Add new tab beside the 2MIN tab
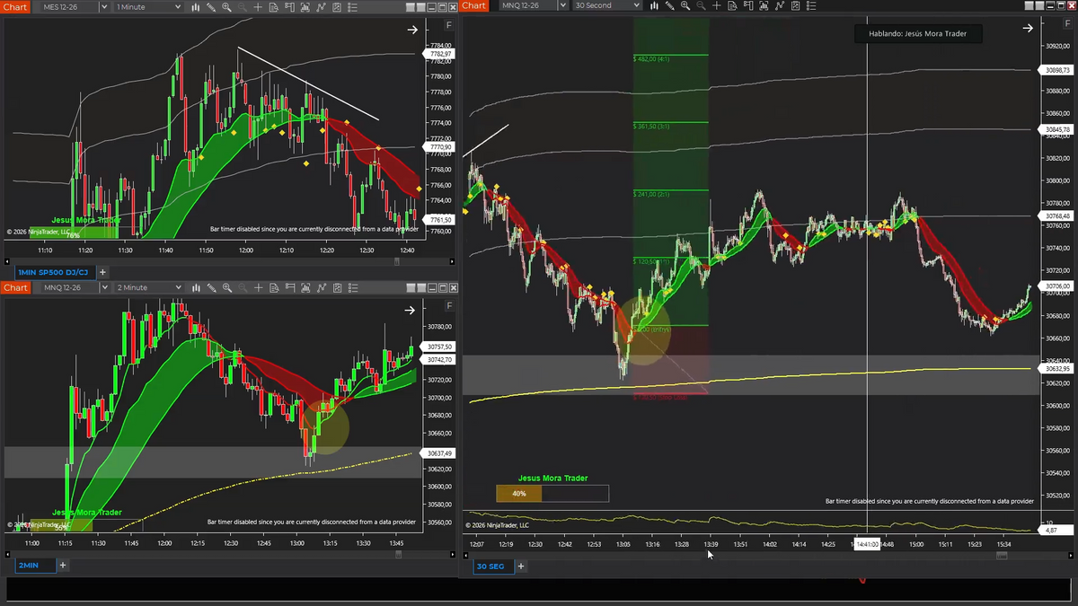 [x=64, y=566]
